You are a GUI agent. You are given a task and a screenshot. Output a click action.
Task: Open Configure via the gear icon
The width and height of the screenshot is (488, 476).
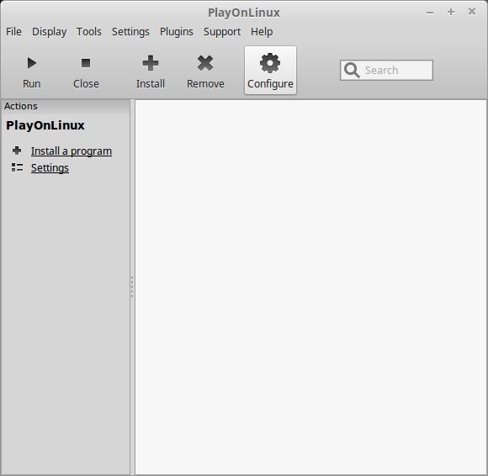[270, 63]
